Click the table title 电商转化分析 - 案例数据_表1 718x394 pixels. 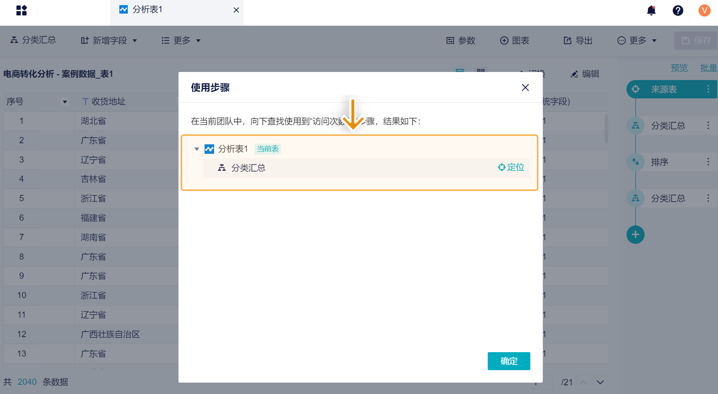[x=58, y=74]
